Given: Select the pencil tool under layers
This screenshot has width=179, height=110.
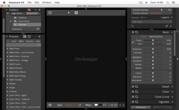Looking at the screenshot, I should point(167,26).
